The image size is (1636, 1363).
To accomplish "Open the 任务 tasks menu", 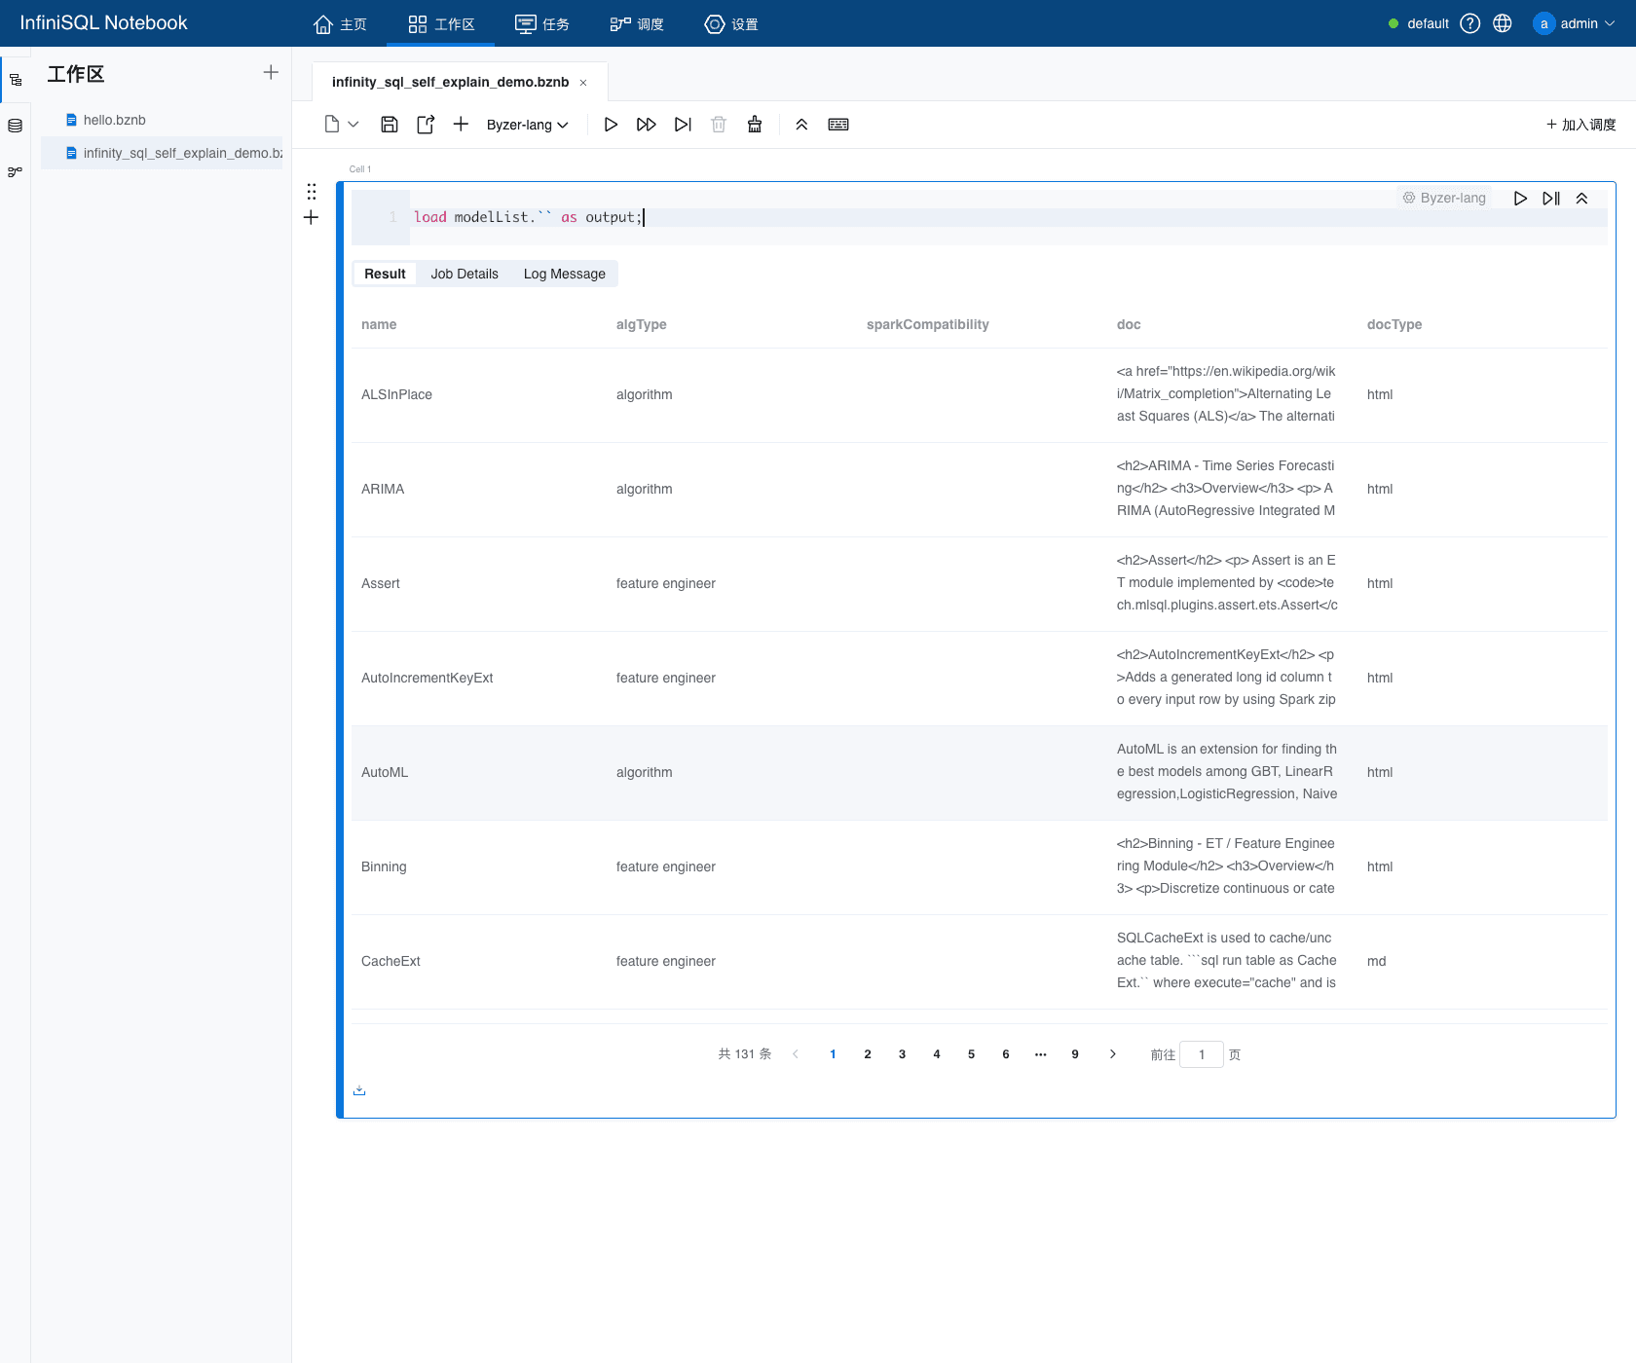I will click(542, 23).
